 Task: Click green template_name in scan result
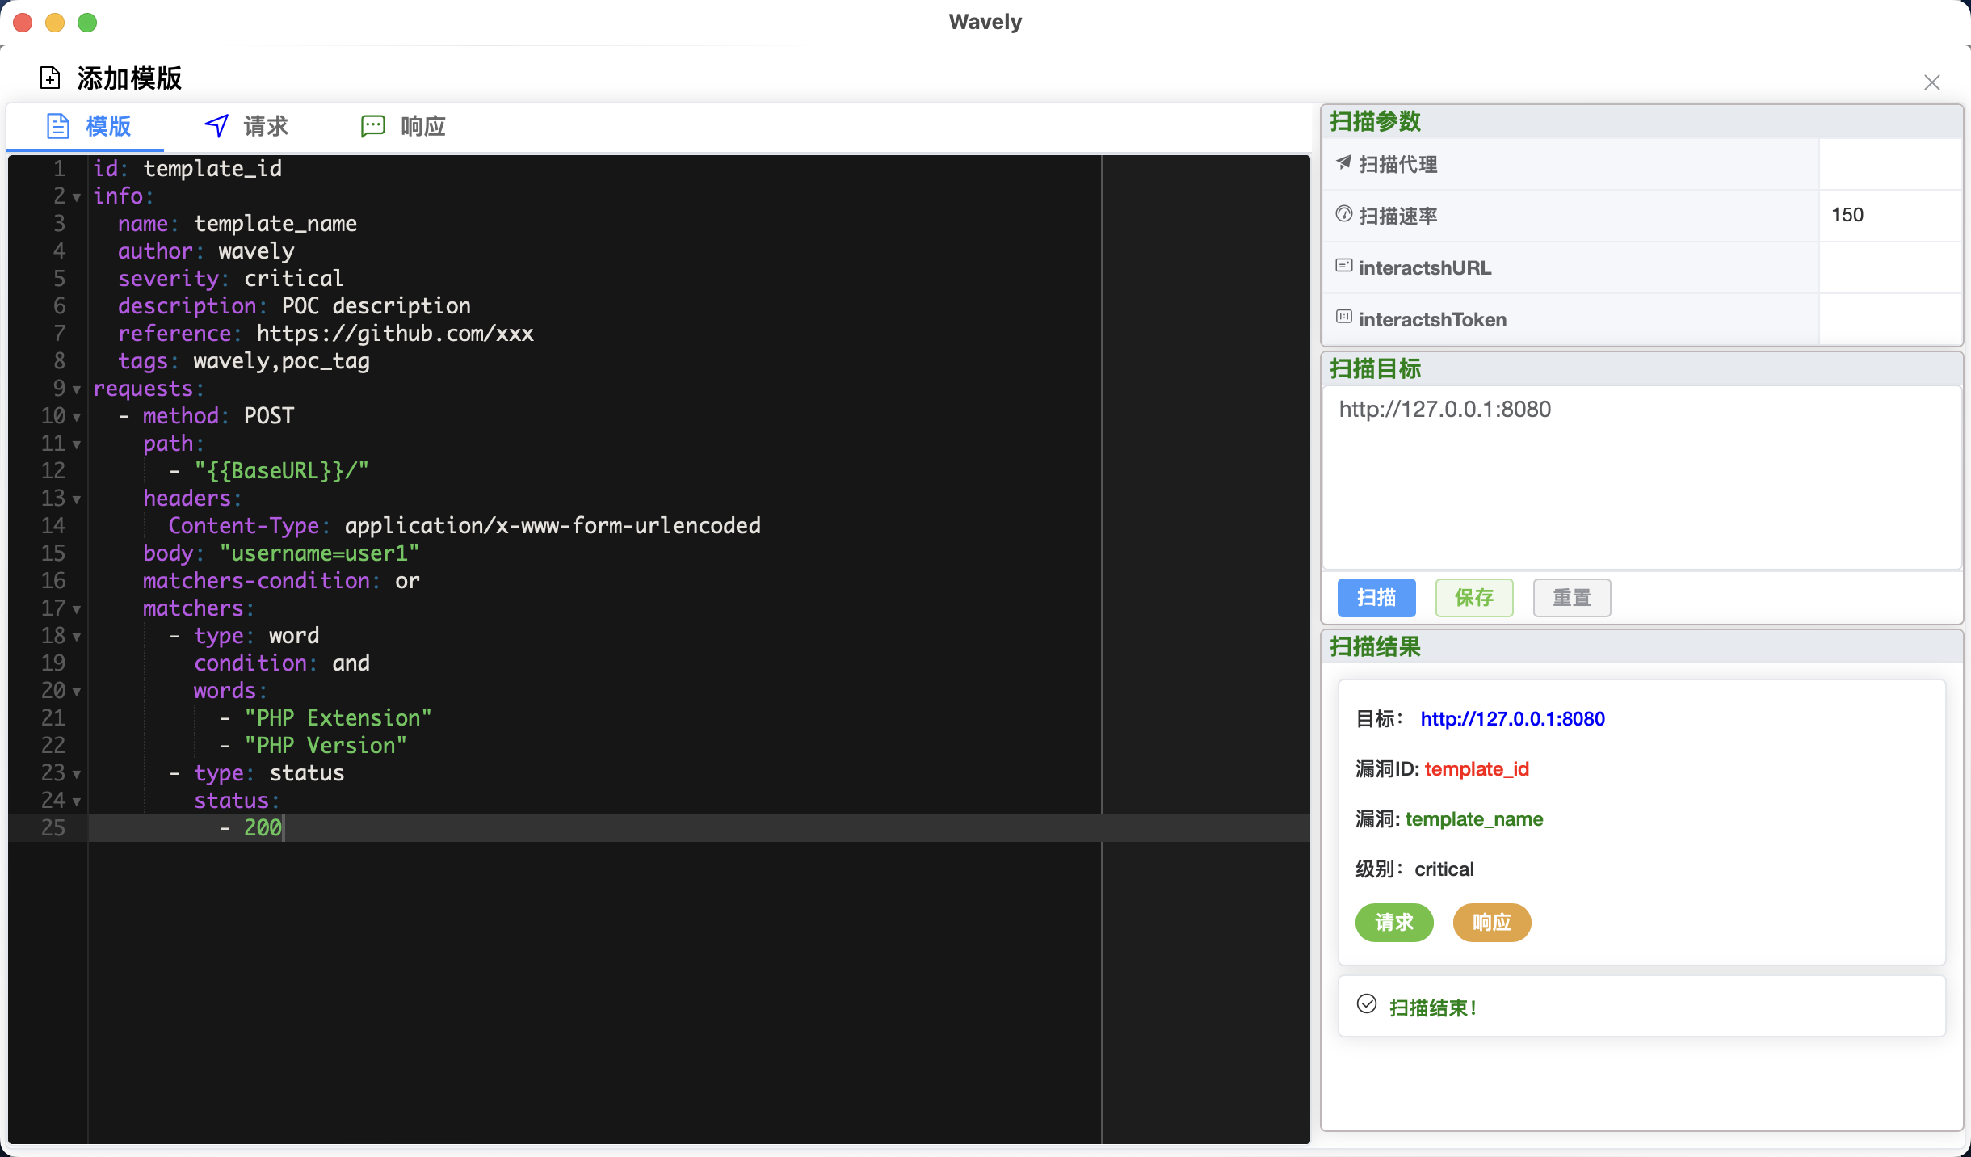1474,819
